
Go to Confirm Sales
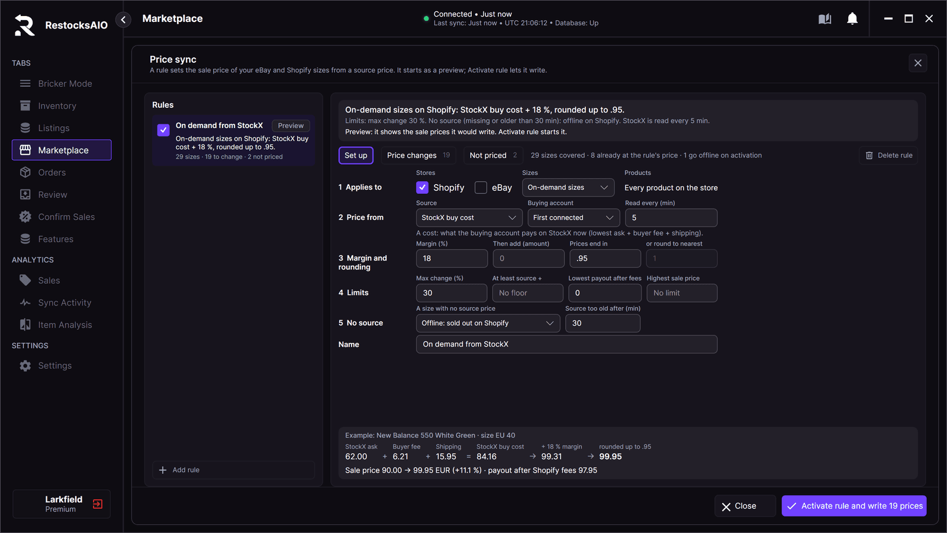[62, 217]
